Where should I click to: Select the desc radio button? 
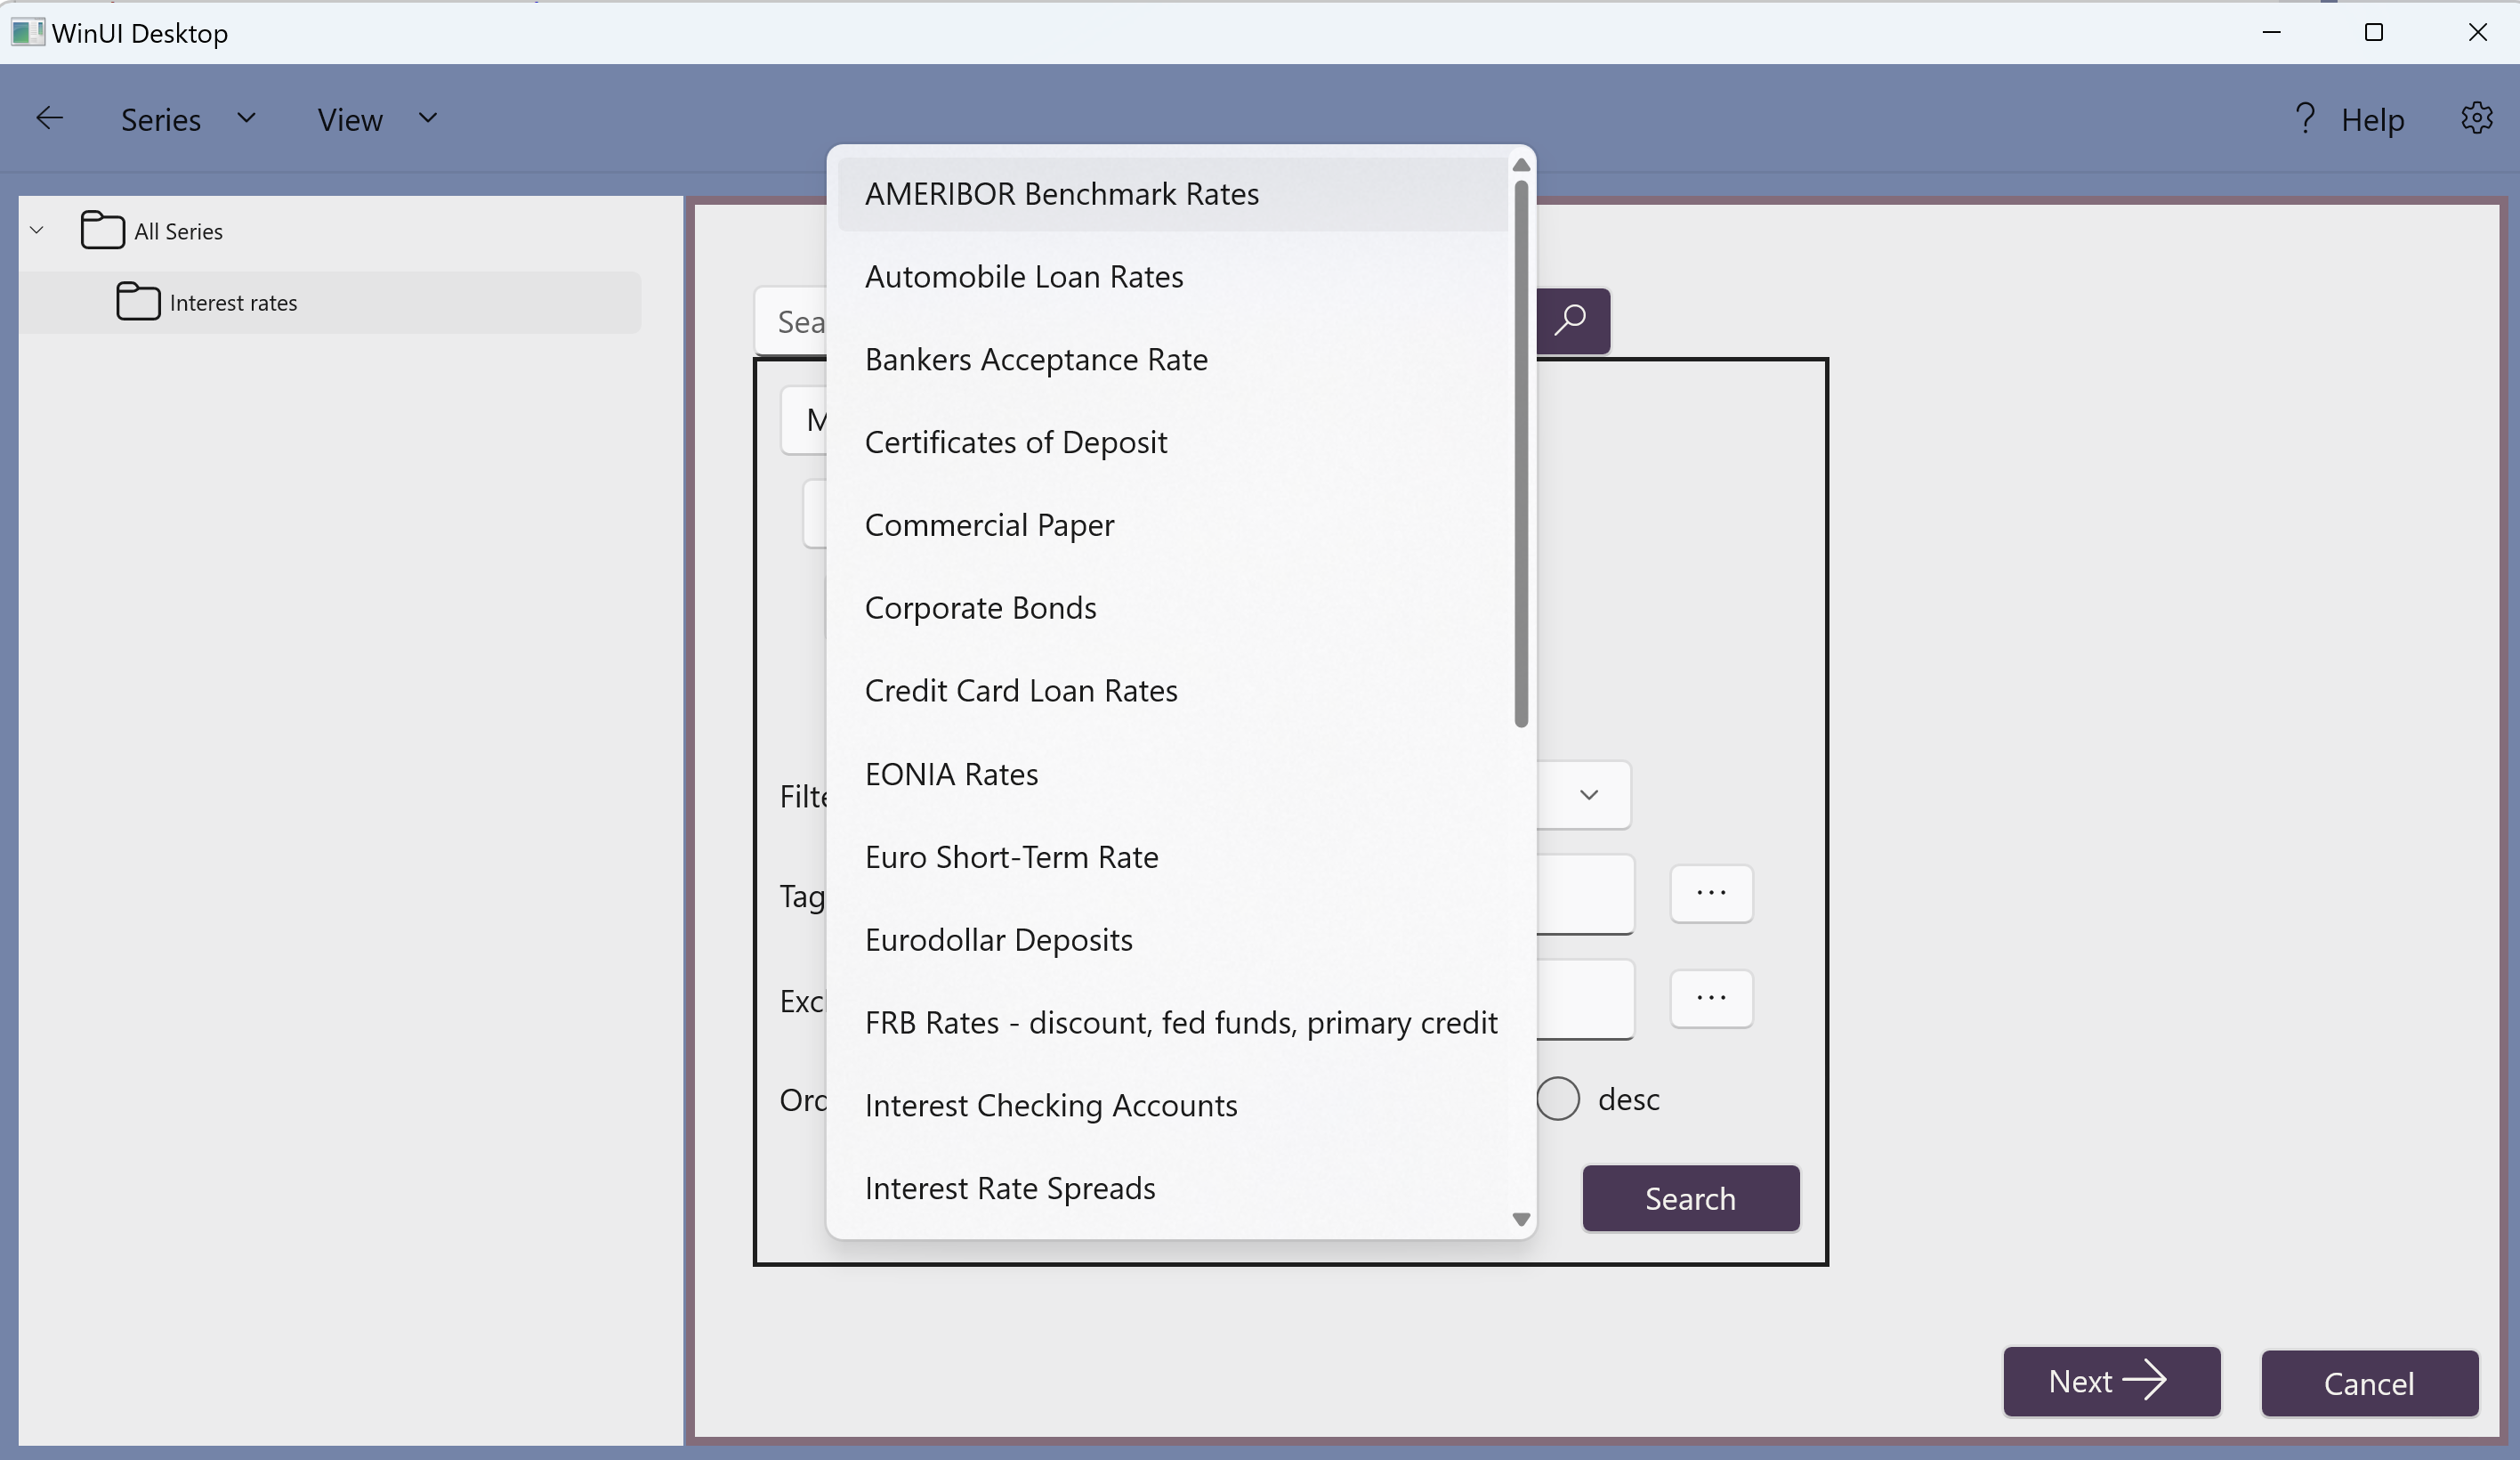click(x=1558, y=1099)
